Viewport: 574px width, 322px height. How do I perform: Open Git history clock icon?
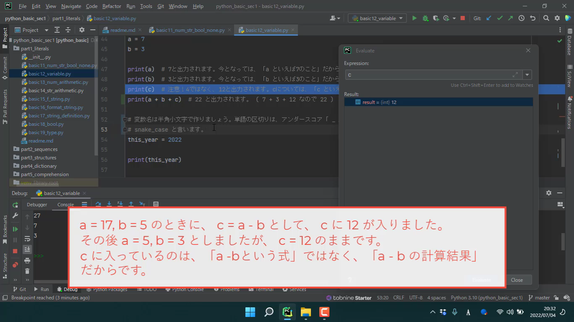[522, 18]
